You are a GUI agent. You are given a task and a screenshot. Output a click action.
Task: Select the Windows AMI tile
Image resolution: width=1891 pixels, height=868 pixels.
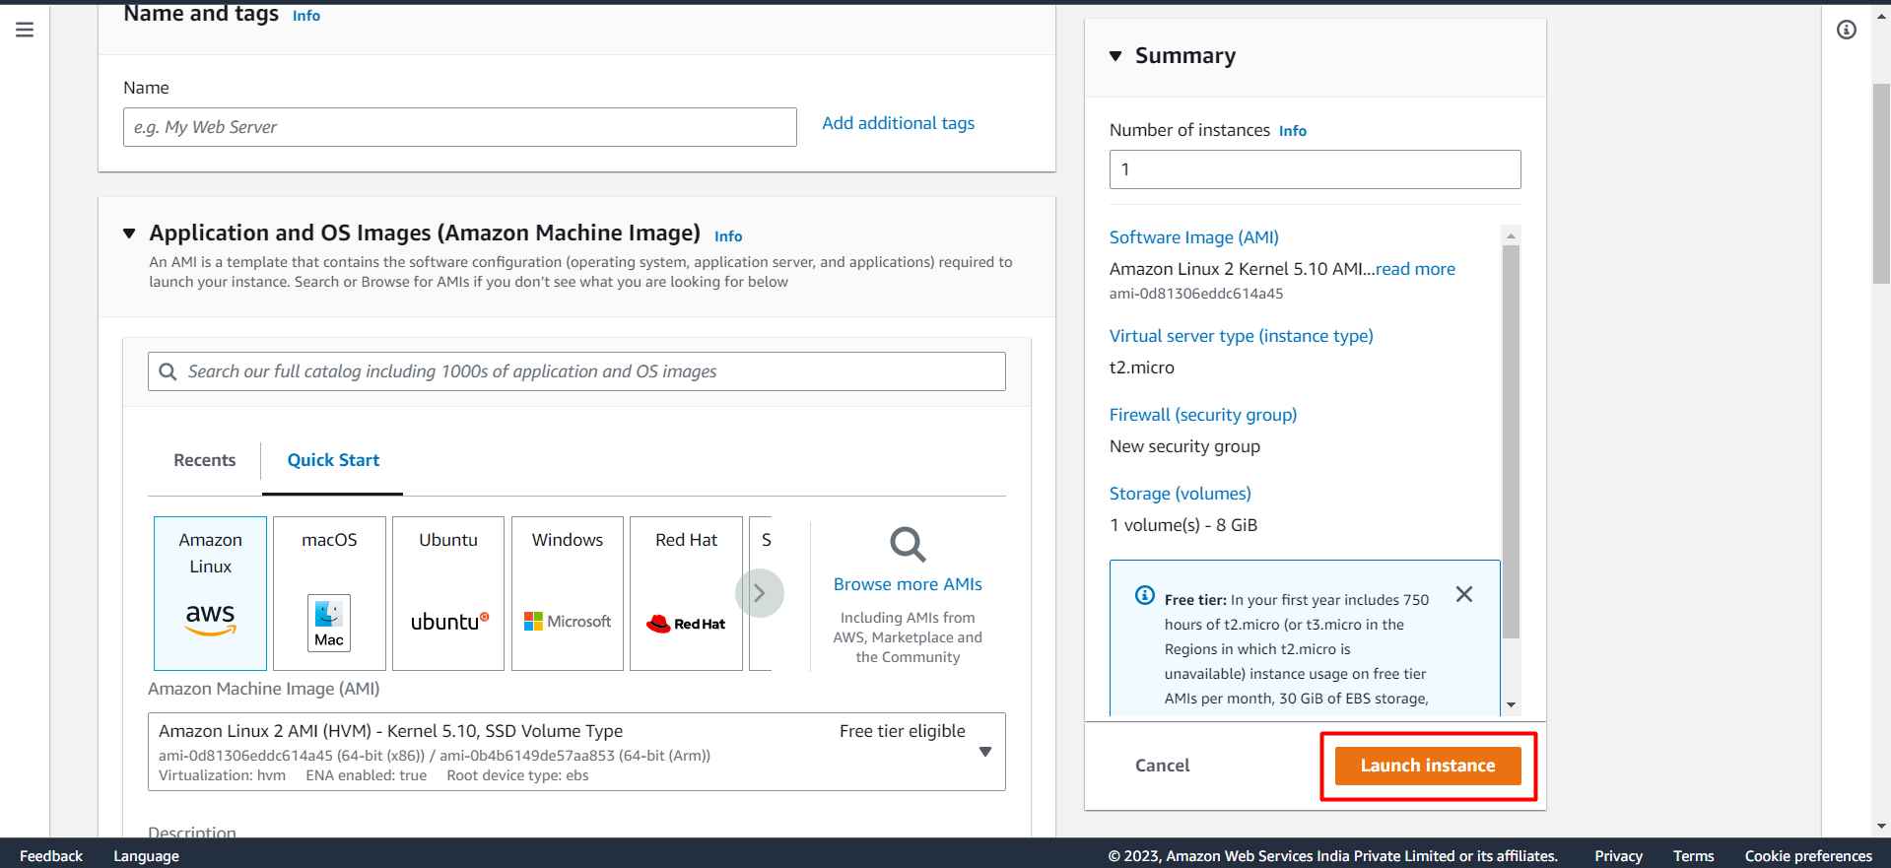pos(568,593)
